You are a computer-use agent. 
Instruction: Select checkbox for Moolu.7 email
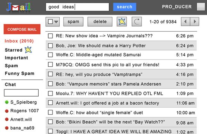pos(50,93)
